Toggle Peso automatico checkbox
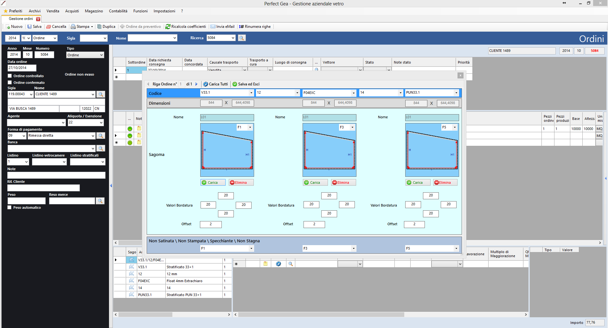608x328 pixels. pyautogui.click(x=10, y=207)
